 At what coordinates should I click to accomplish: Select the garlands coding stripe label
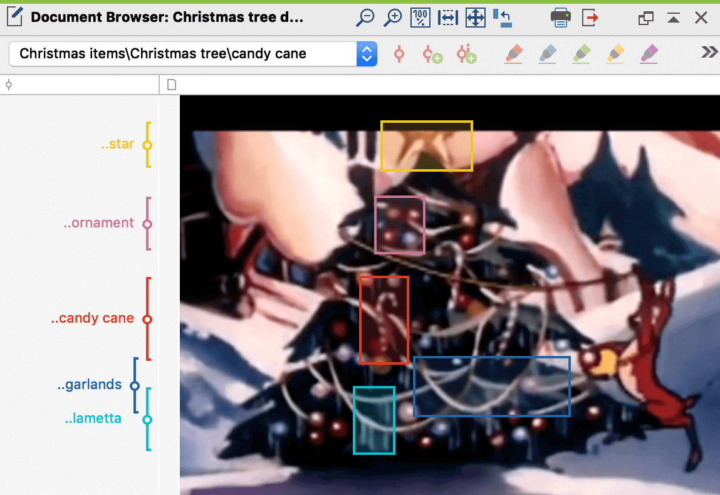tap(90, 384)
